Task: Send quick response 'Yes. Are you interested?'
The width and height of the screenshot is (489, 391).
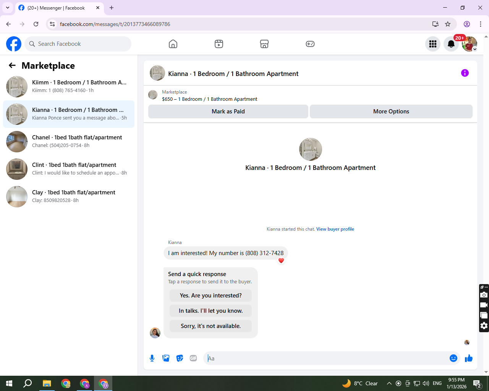Action: pyautogui.click(x=211, y=296)
